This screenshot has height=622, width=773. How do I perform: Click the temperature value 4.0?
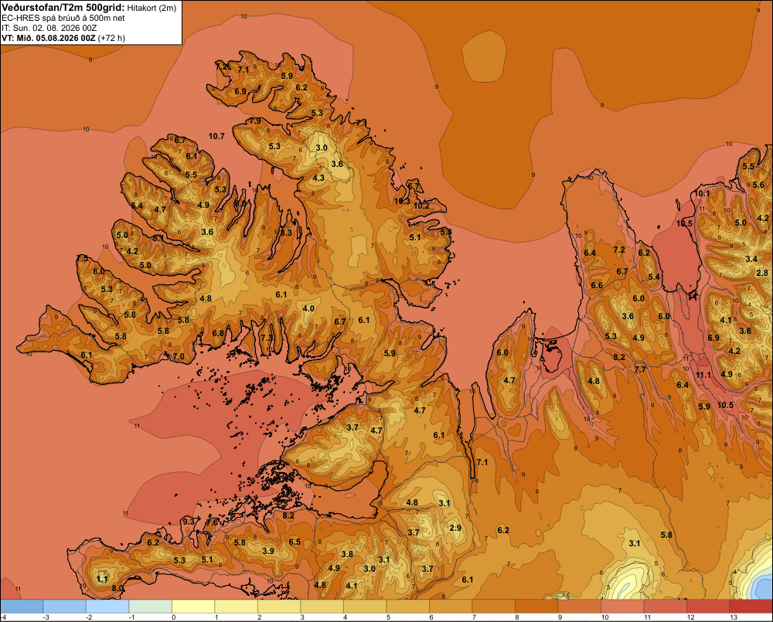point(308,308)
